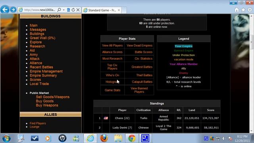Go back with the browser back arrow

5,10
